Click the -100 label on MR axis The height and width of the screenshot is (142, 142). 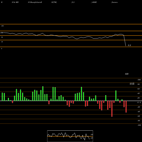[x=139, y=125]
